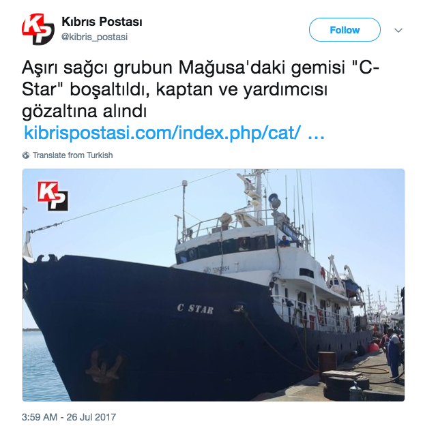Click the workers standing on the dock

pos(391,351)
